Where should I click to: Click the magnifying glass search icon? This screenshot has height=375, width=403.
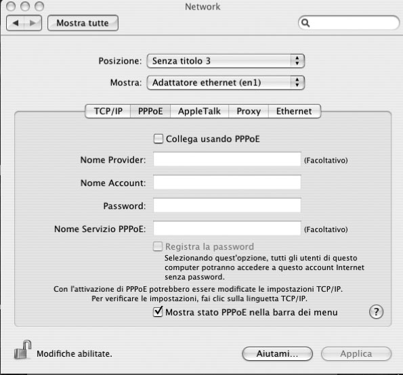[305, 23]
